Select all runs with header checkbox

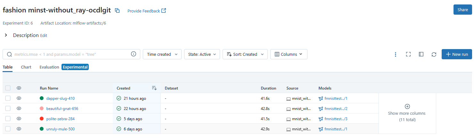click(x=8, y=88)
